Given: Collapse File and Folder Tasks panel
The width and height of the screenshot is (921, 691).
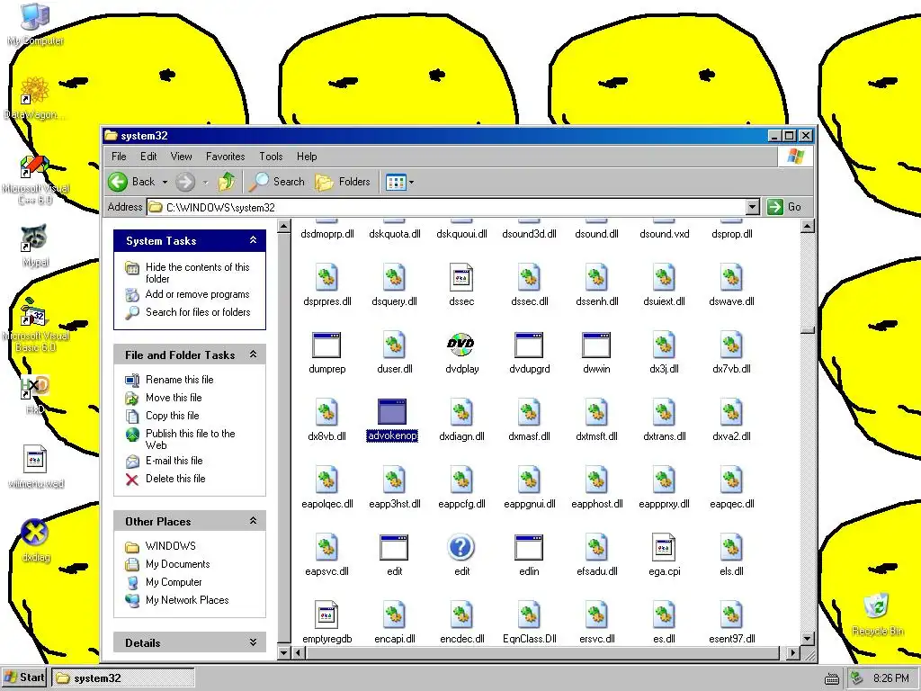Looking at the screenshot, I should [x=253, y=354].
